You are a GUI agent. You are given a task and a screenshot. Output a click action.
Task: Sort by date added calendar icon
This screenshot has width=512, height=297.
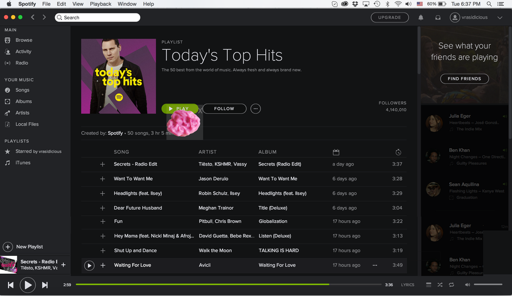(336, 152)
